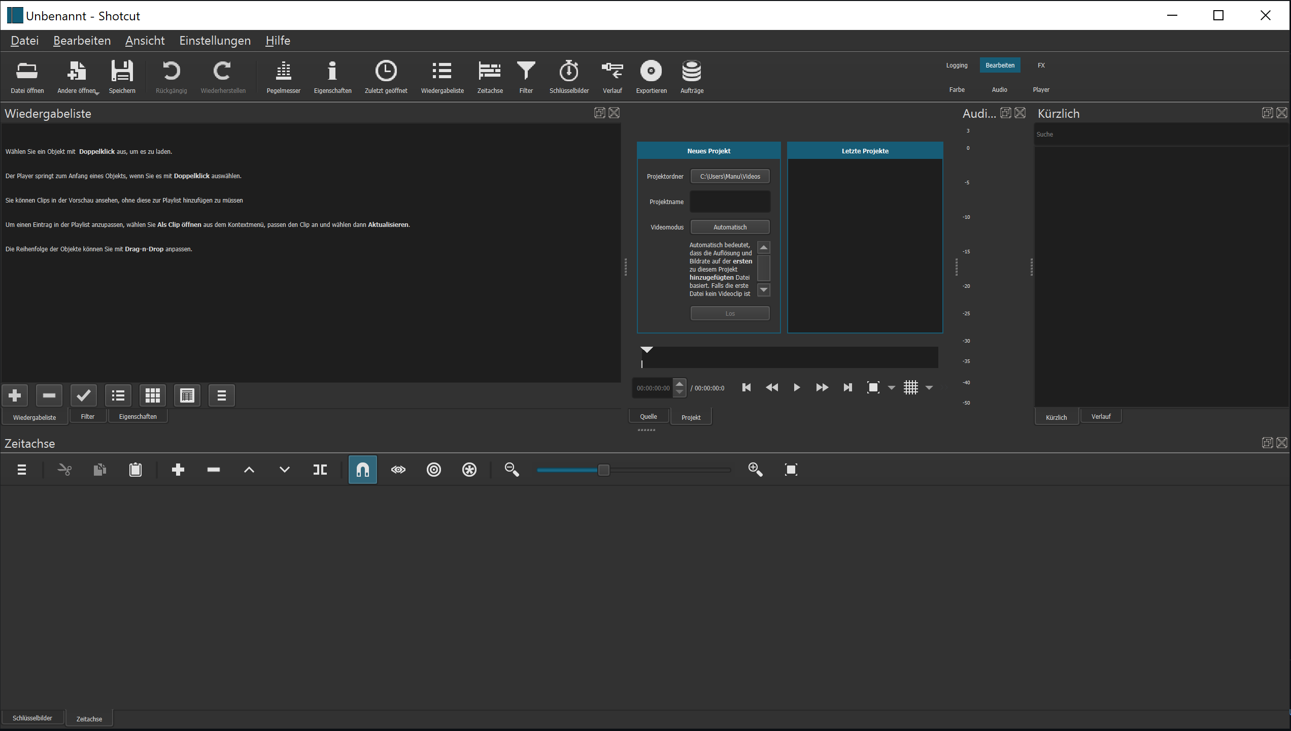Click the Filter funnel toolbar icon
This screenshot has height=731, width=1291.
tap(526, 76)
